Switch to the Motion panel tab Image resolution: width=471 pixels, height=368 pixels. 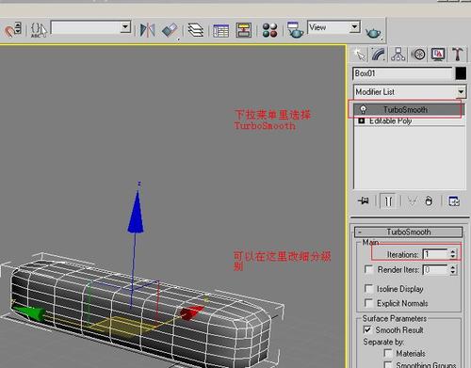click(x=418, y=55)
